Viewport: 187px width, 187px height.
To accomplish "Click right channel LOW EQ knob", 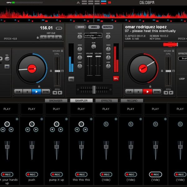I will [x=108, y=66].
